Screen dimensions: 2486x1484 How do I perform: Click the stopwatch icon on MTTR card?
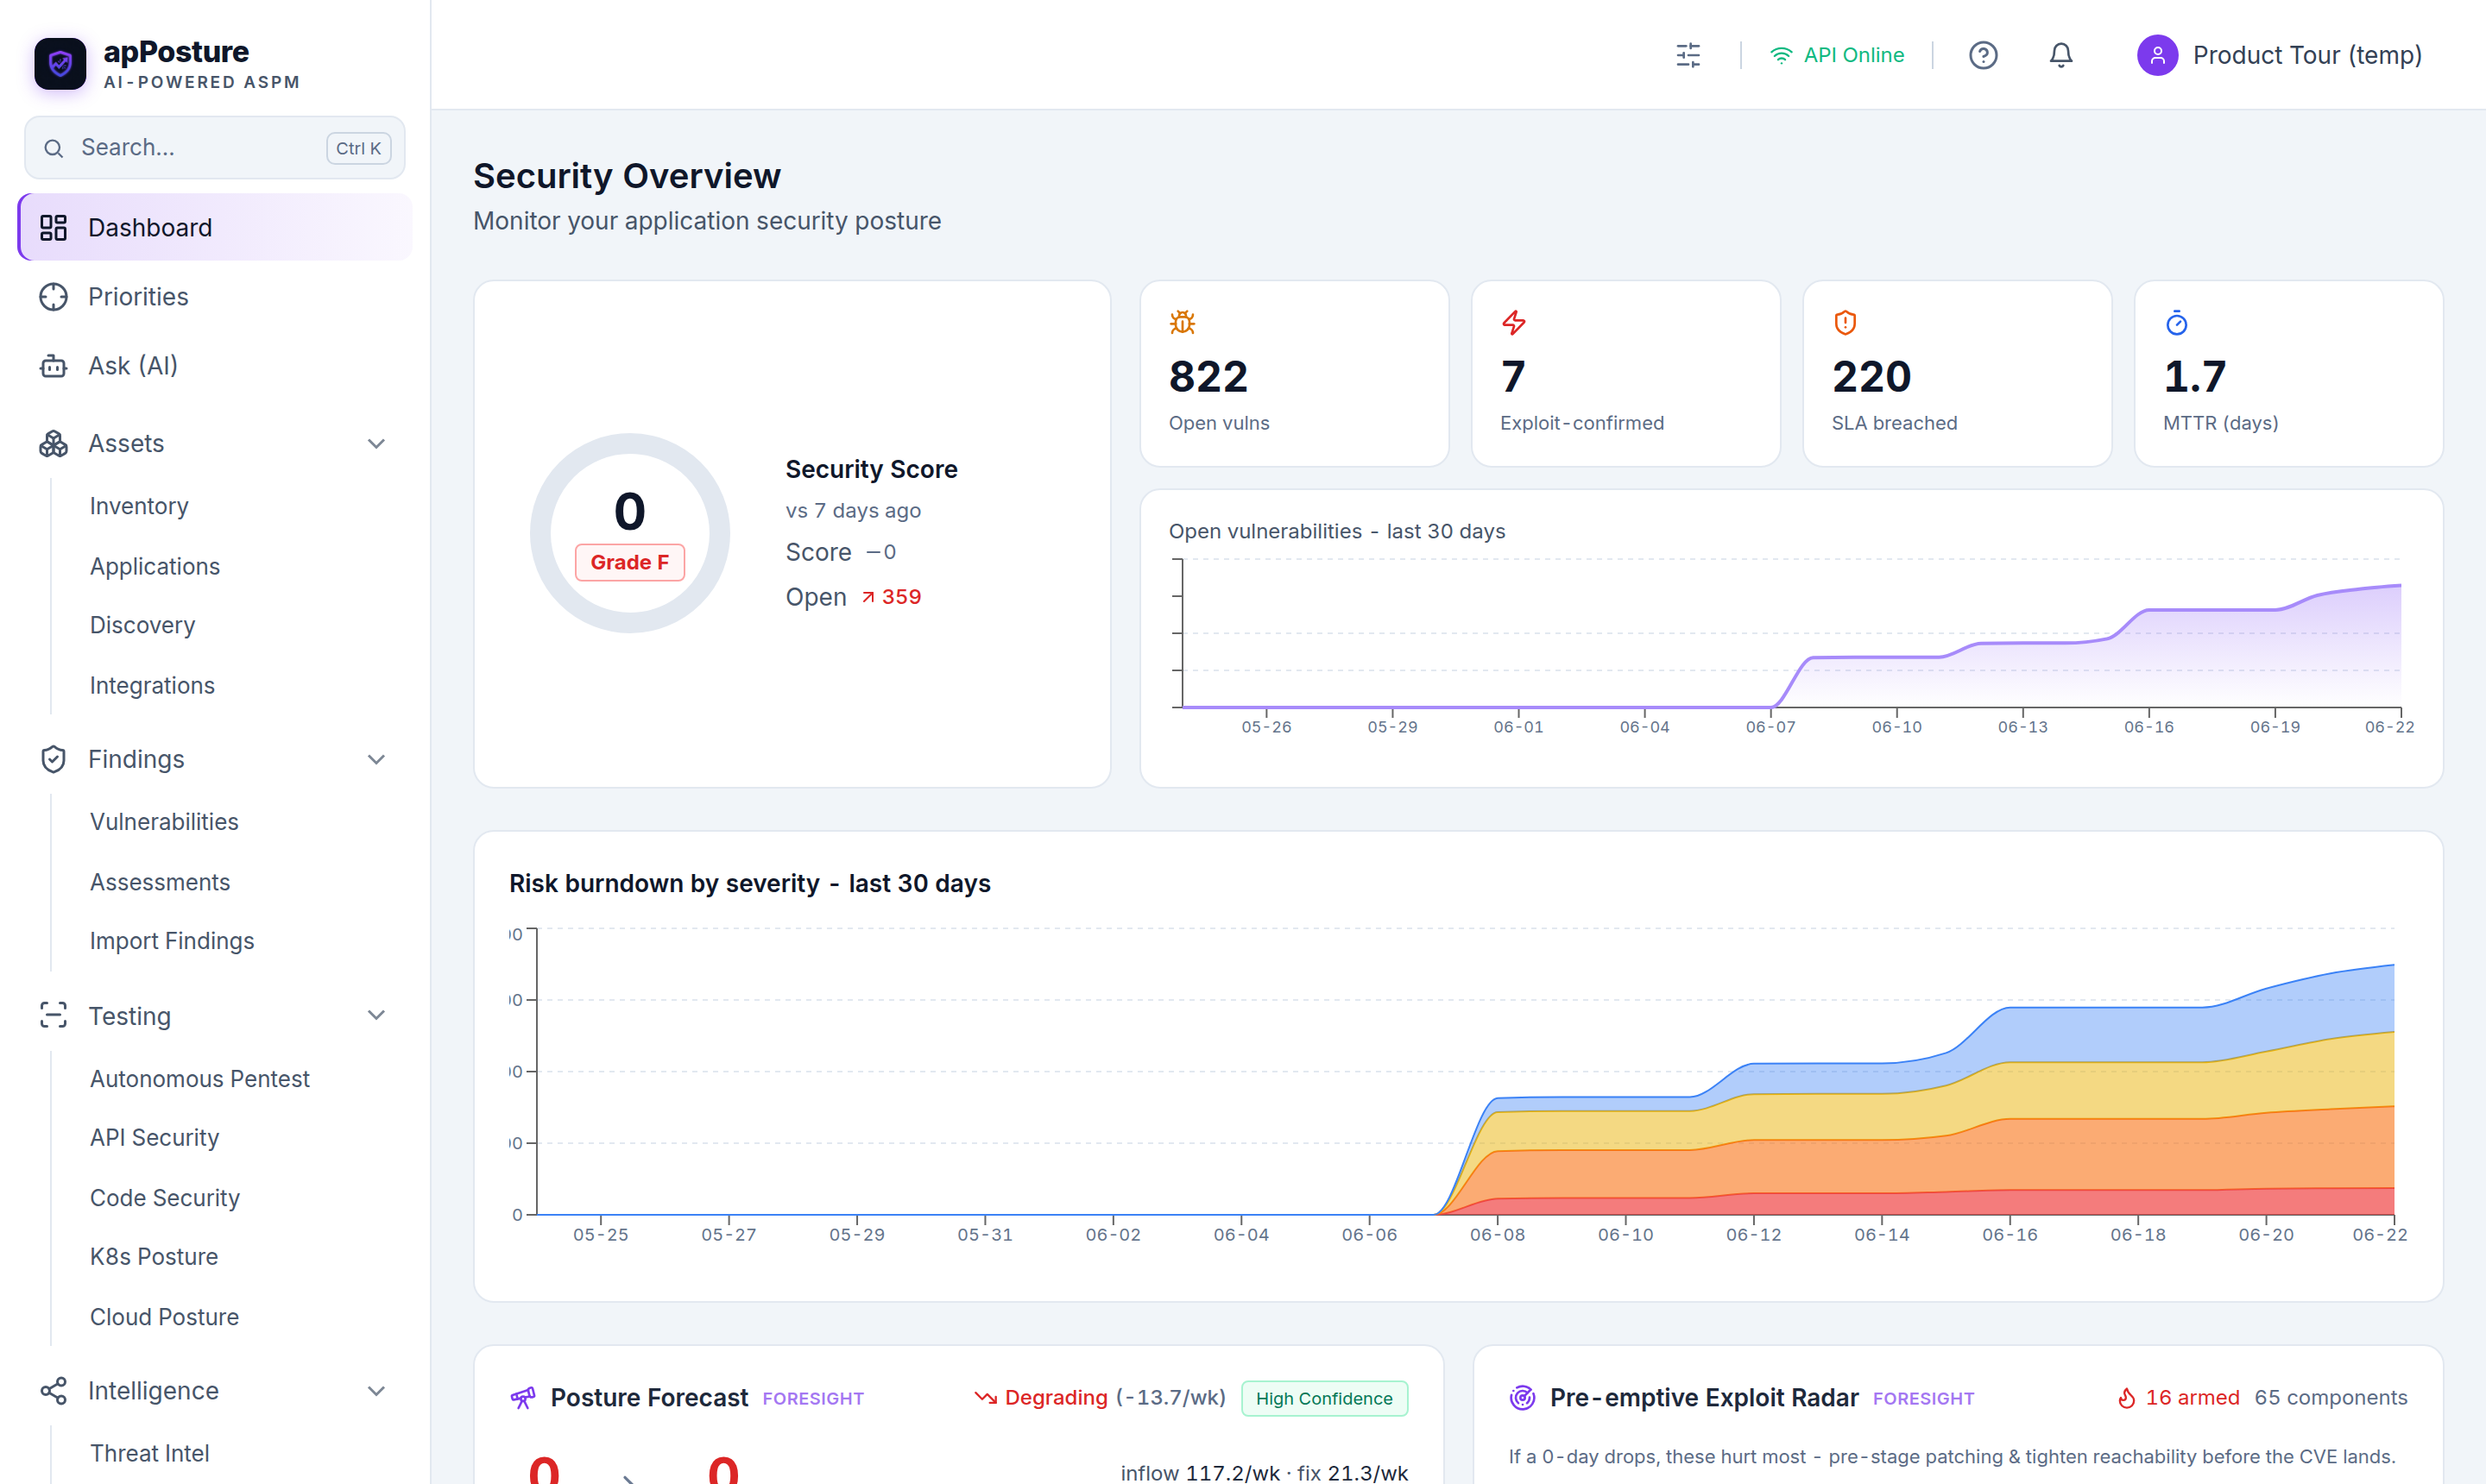(2177, 323)
